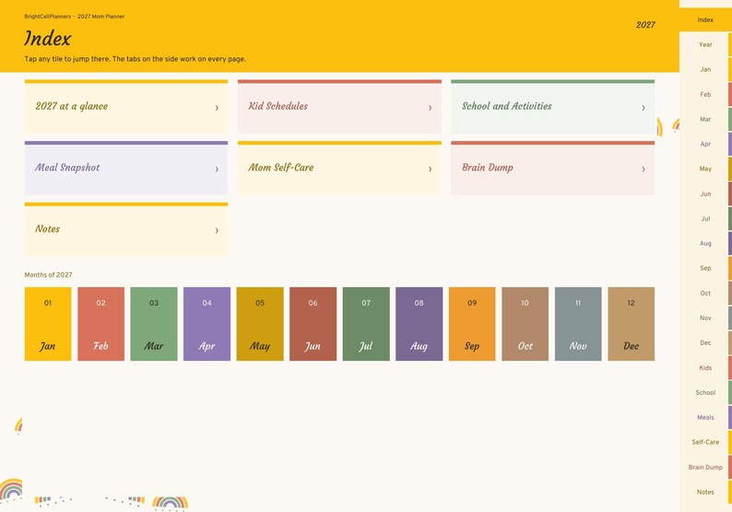Select the May side tab
This screenshot has height=512, width=732.
(x=705, y=169)
